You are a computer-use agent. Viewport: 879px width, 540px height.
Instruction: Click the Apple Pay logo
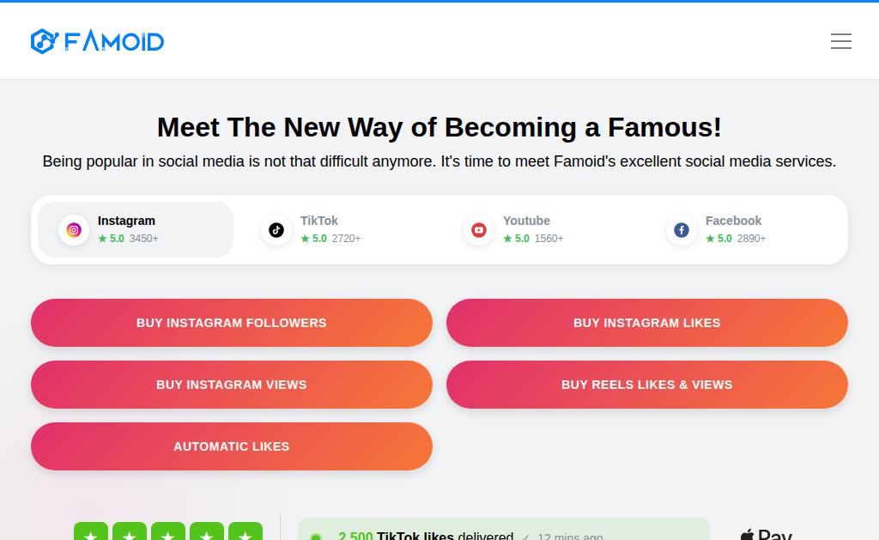pos(766,534)
